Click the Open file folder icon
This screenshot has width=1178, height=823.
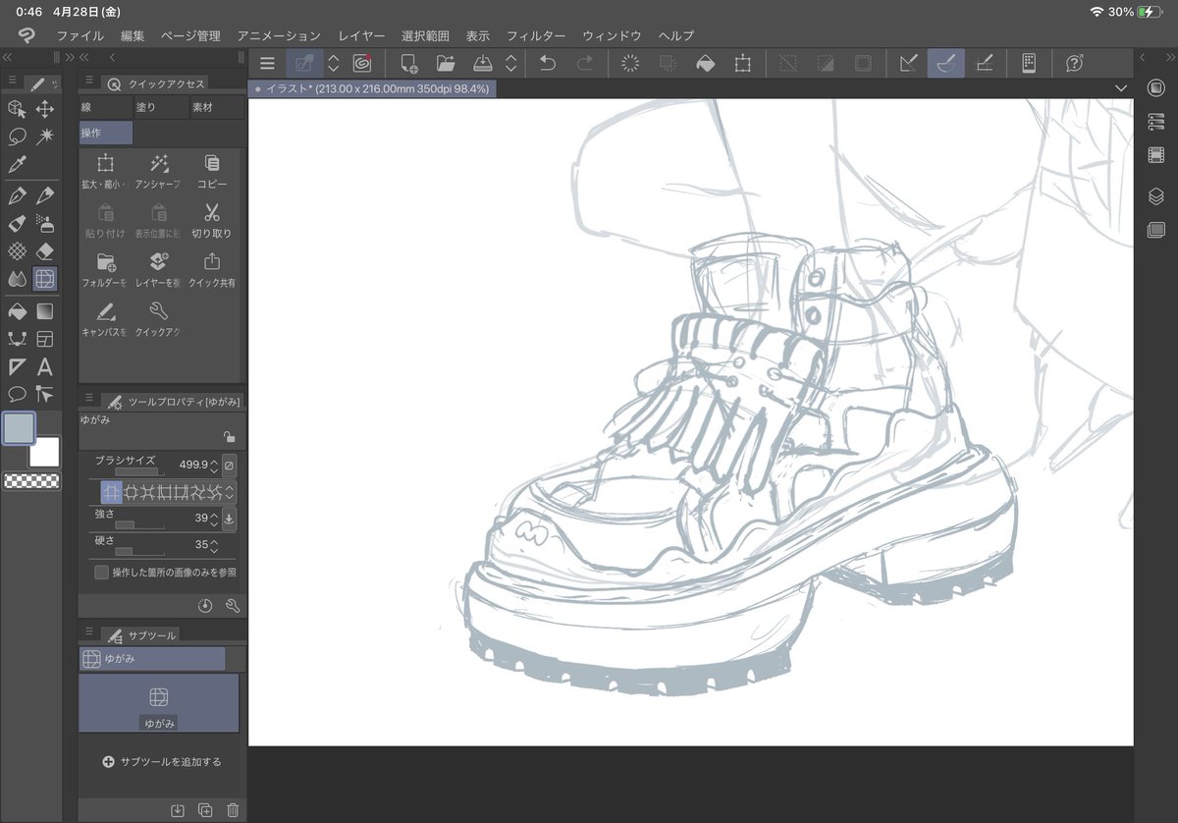point(446,63)
